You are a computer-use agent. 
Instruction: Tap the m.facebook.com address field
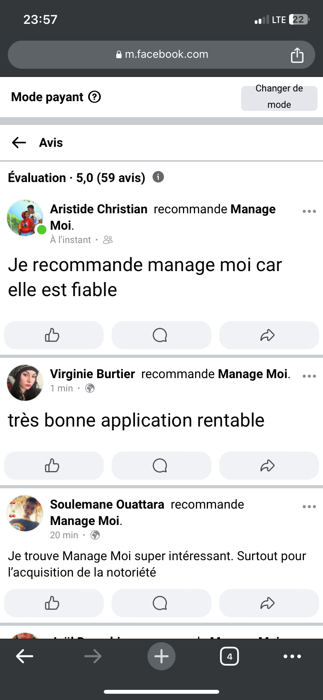click(161, 54)
